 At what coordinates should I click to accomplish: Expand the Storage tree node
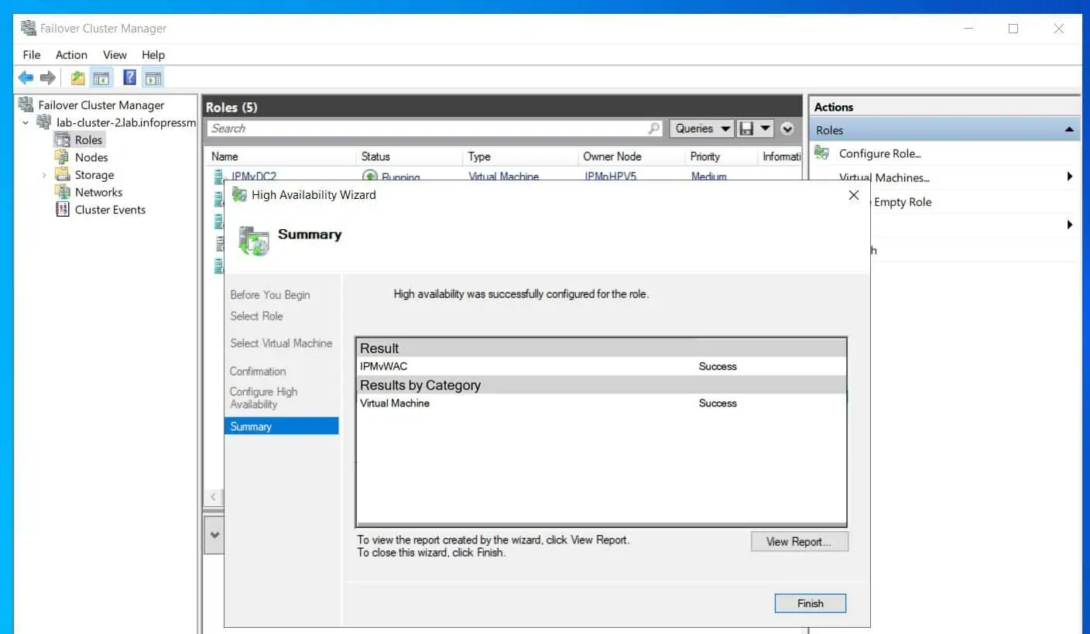44,175
